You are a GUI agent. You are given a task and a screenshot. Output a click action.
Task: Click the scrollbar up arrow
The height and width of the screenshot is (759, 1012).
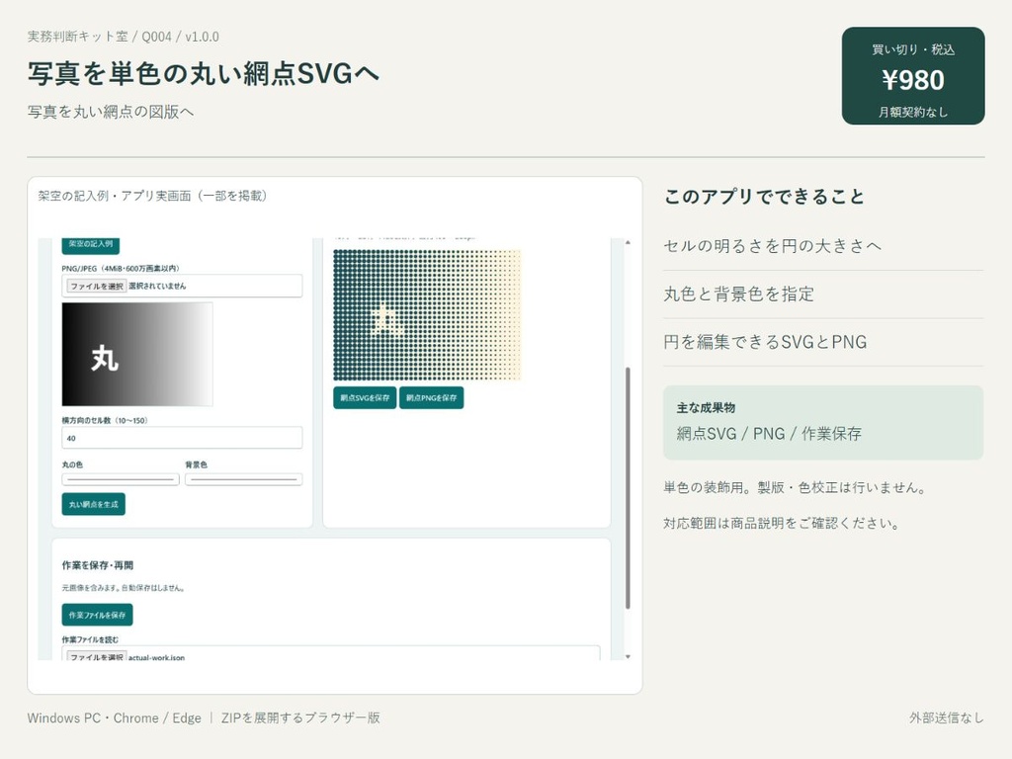[x=628, y=243]
